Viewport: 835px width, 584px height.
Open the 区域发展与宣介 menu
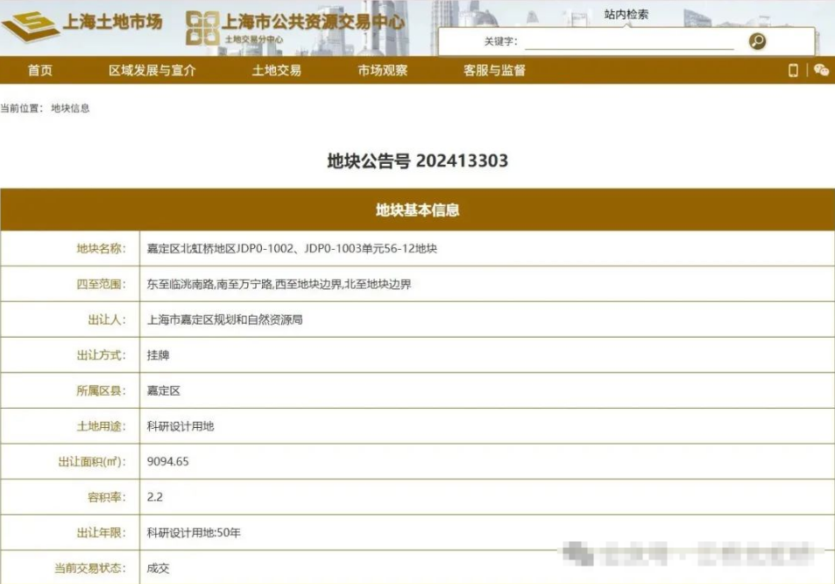coord(152,70)
